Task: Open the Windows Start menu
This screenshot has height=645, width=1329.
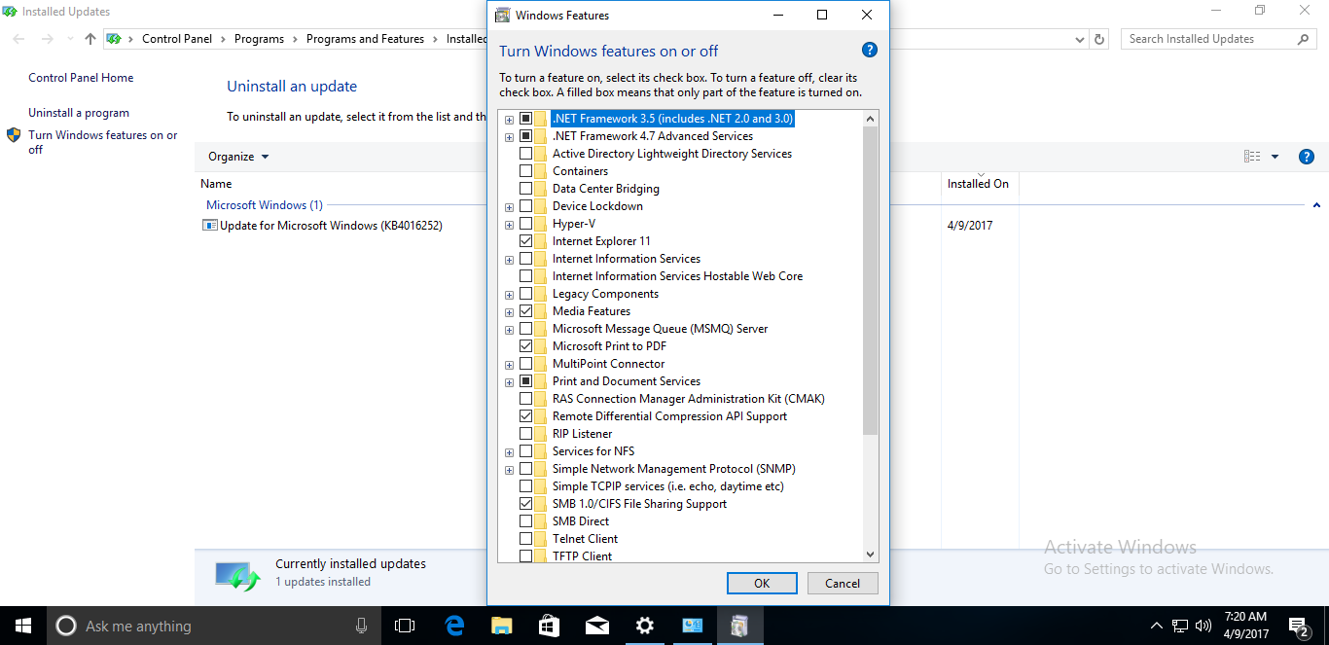Action: click(23, 626)
